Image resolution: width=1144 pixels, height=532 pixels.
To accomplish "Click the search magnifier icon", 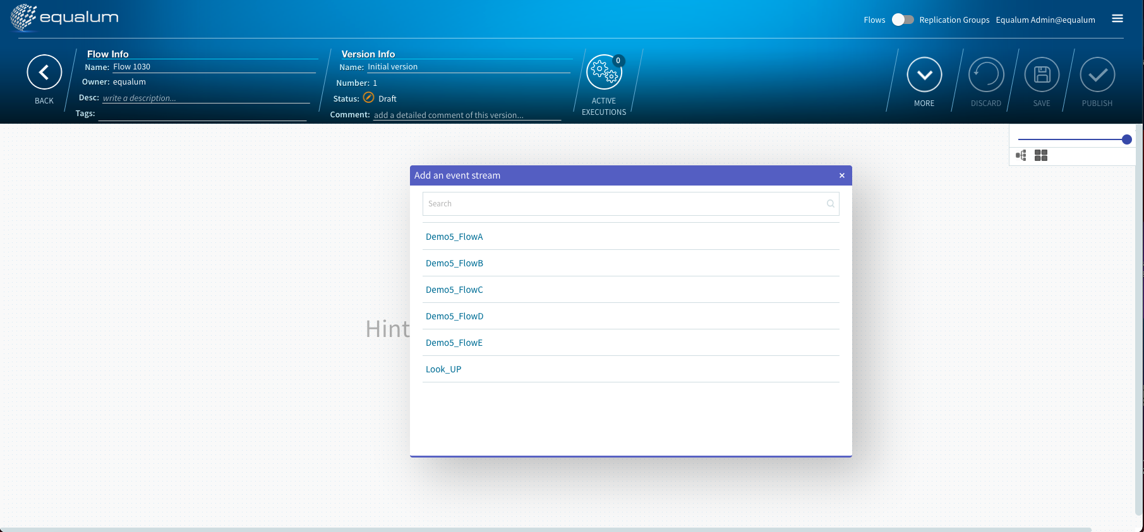I will (x=830, y=204).
